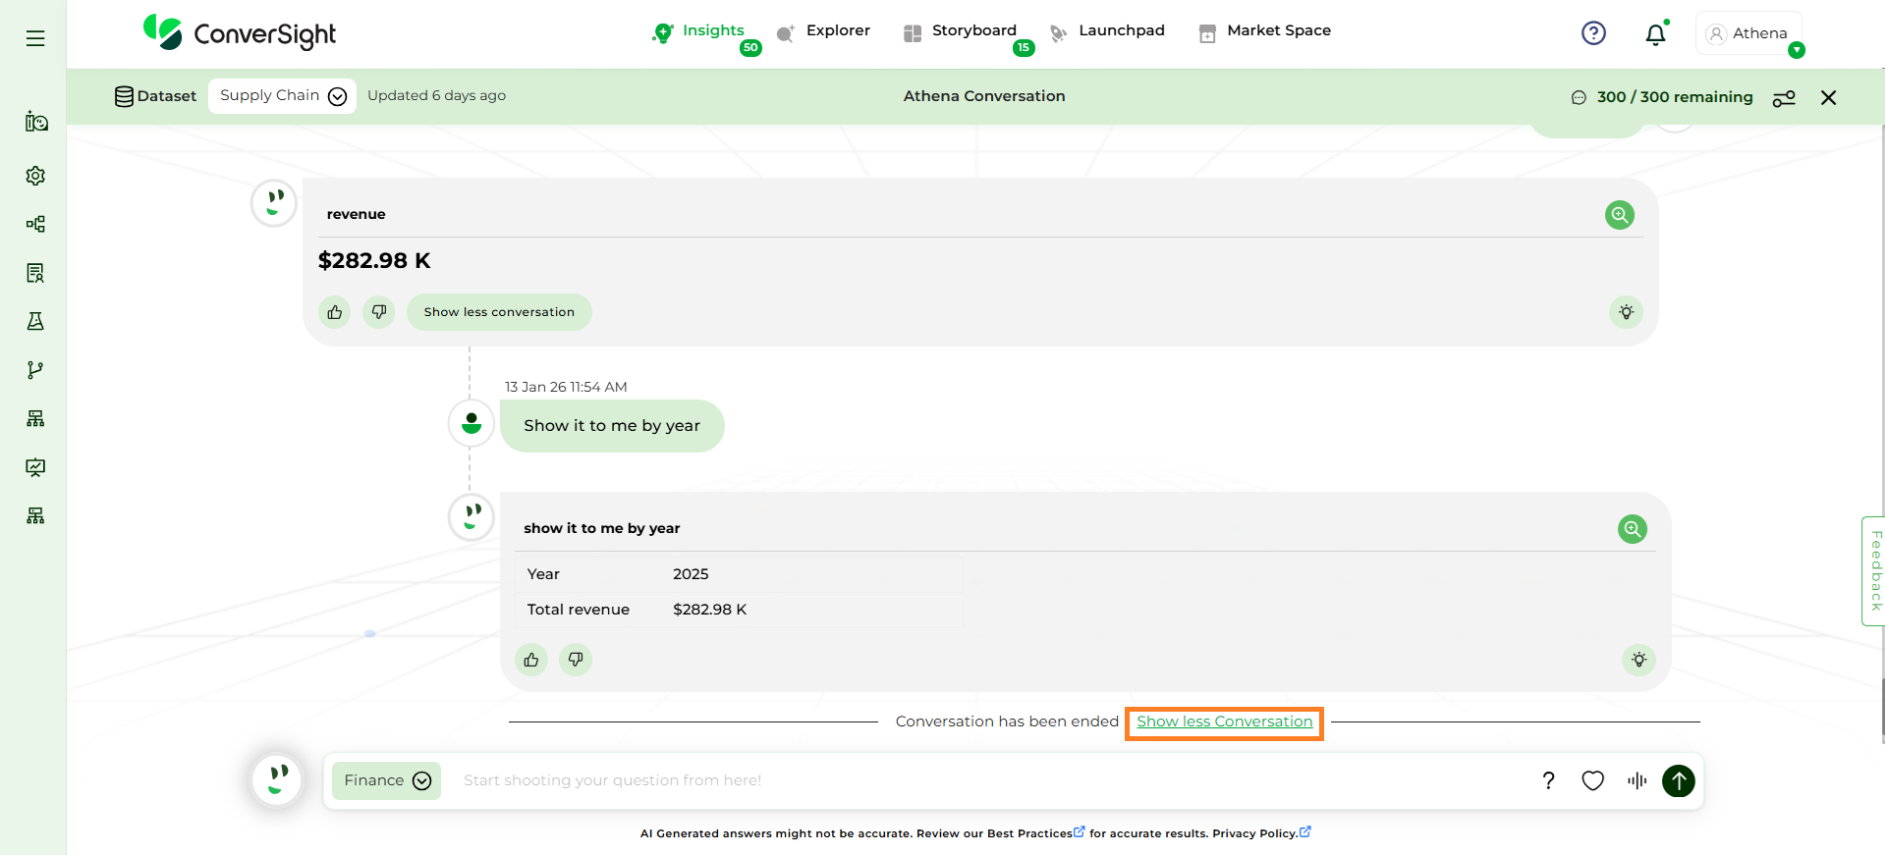Click the lightbulb icon on revenue card
1885x855 pixels.
pos(1626,312)
